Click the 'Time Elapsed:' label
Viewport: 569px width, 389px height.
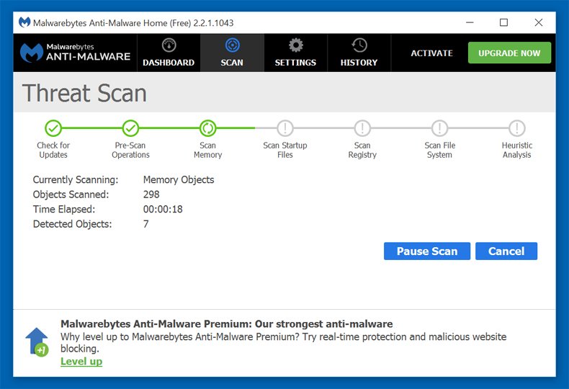coord(64,210)
